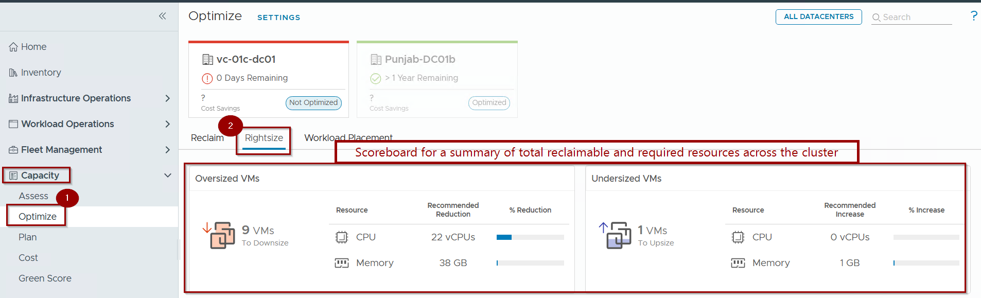Open the help question mark icon
981x298 pixels.
click(x=973, y=16)
